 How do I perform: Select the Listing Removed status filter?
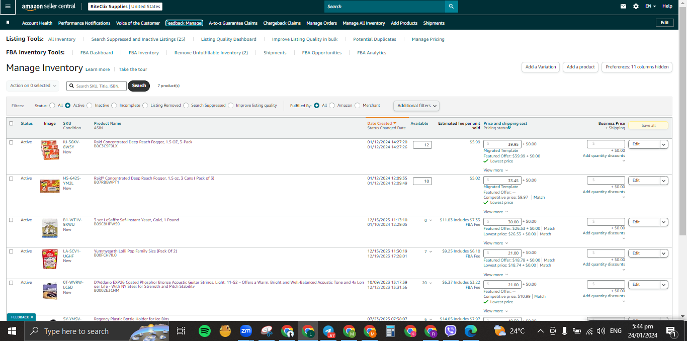145,106
